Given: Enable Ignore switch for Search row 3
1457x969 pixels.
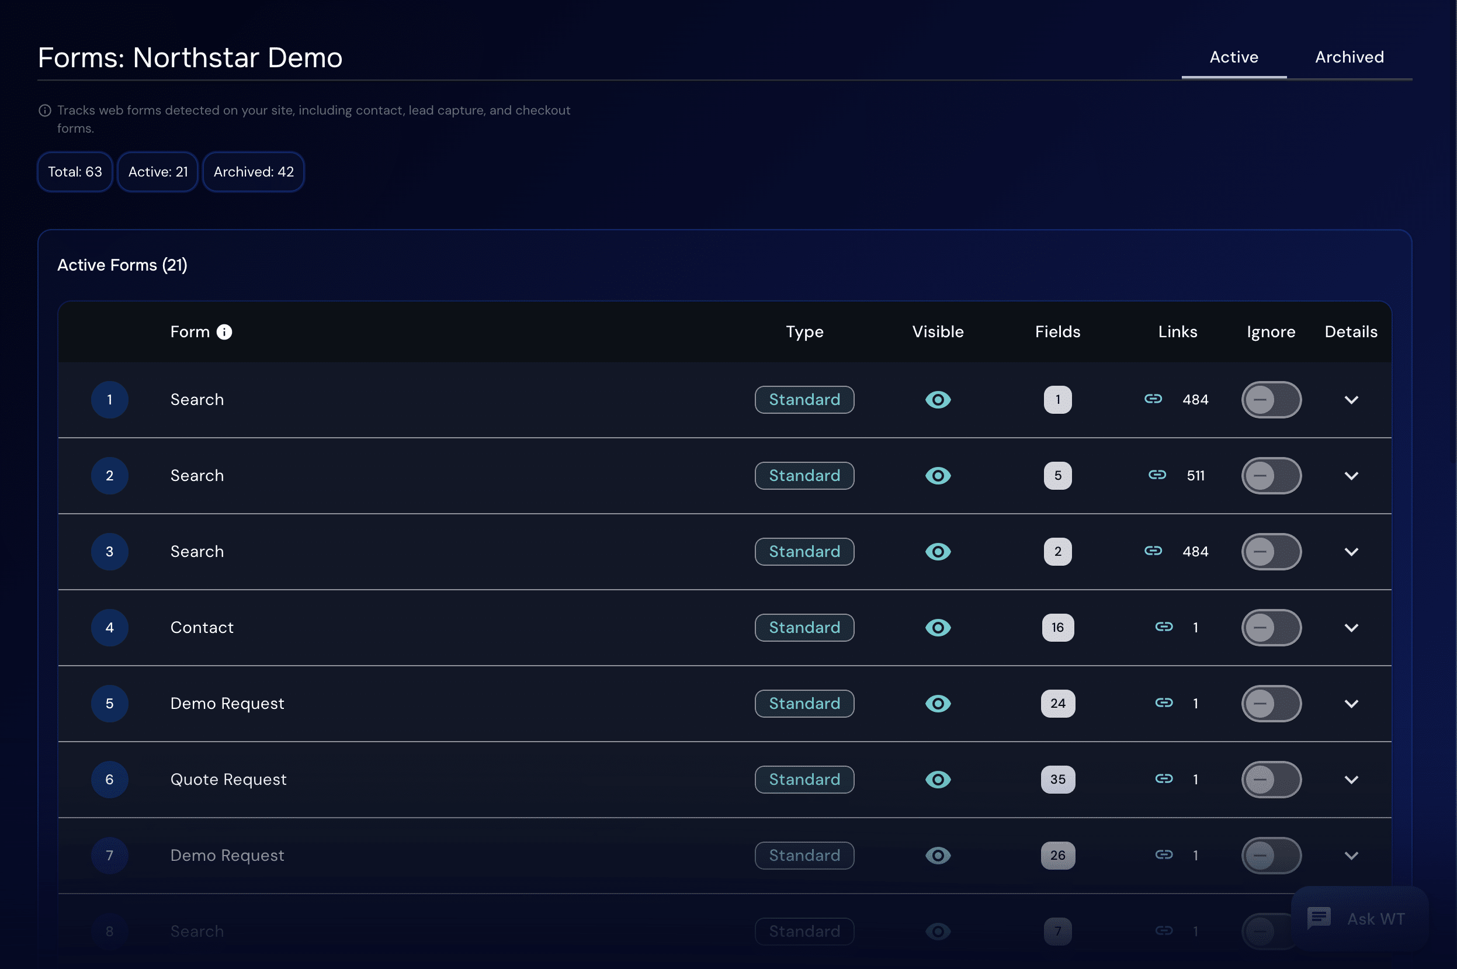Looking at the screenshot, I should click(1272, 552).
